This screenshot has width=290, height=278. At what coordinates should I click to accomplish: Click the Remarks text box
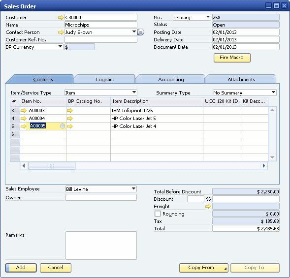pos(101,246)
